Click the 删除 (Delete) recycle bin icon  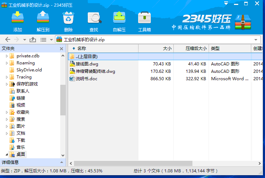pos(68,18)
